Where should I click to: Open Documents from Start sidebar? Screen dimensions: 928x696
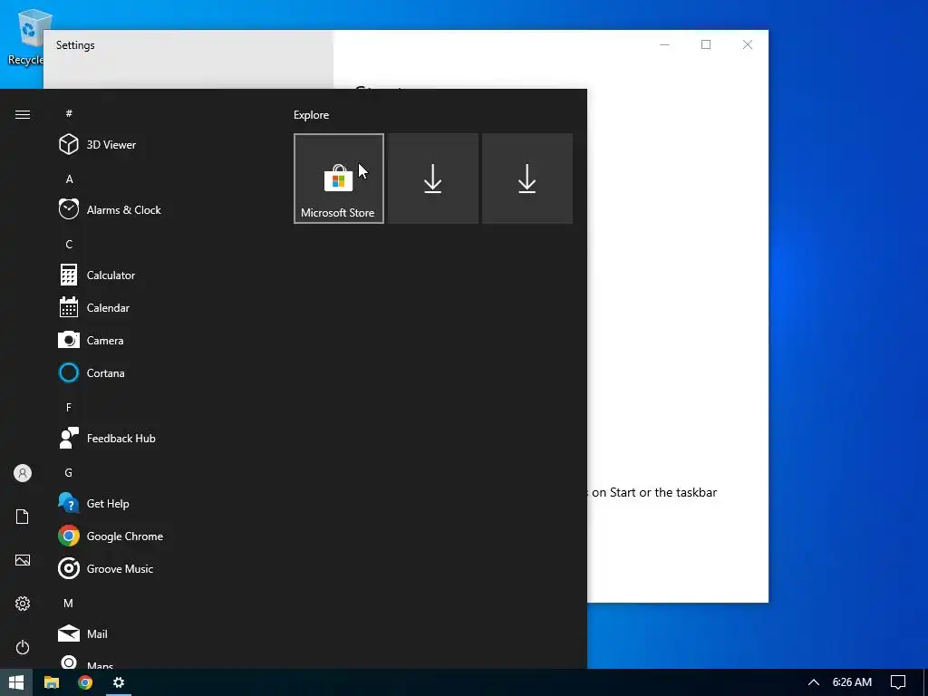pyautogui.click(x=23, y=517)
